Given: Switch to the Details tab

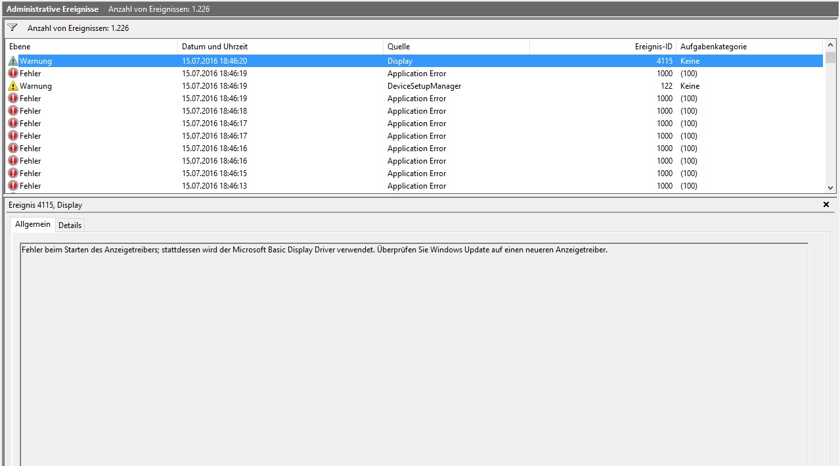Looking at the screenshot, I should (x=70, y=225).
